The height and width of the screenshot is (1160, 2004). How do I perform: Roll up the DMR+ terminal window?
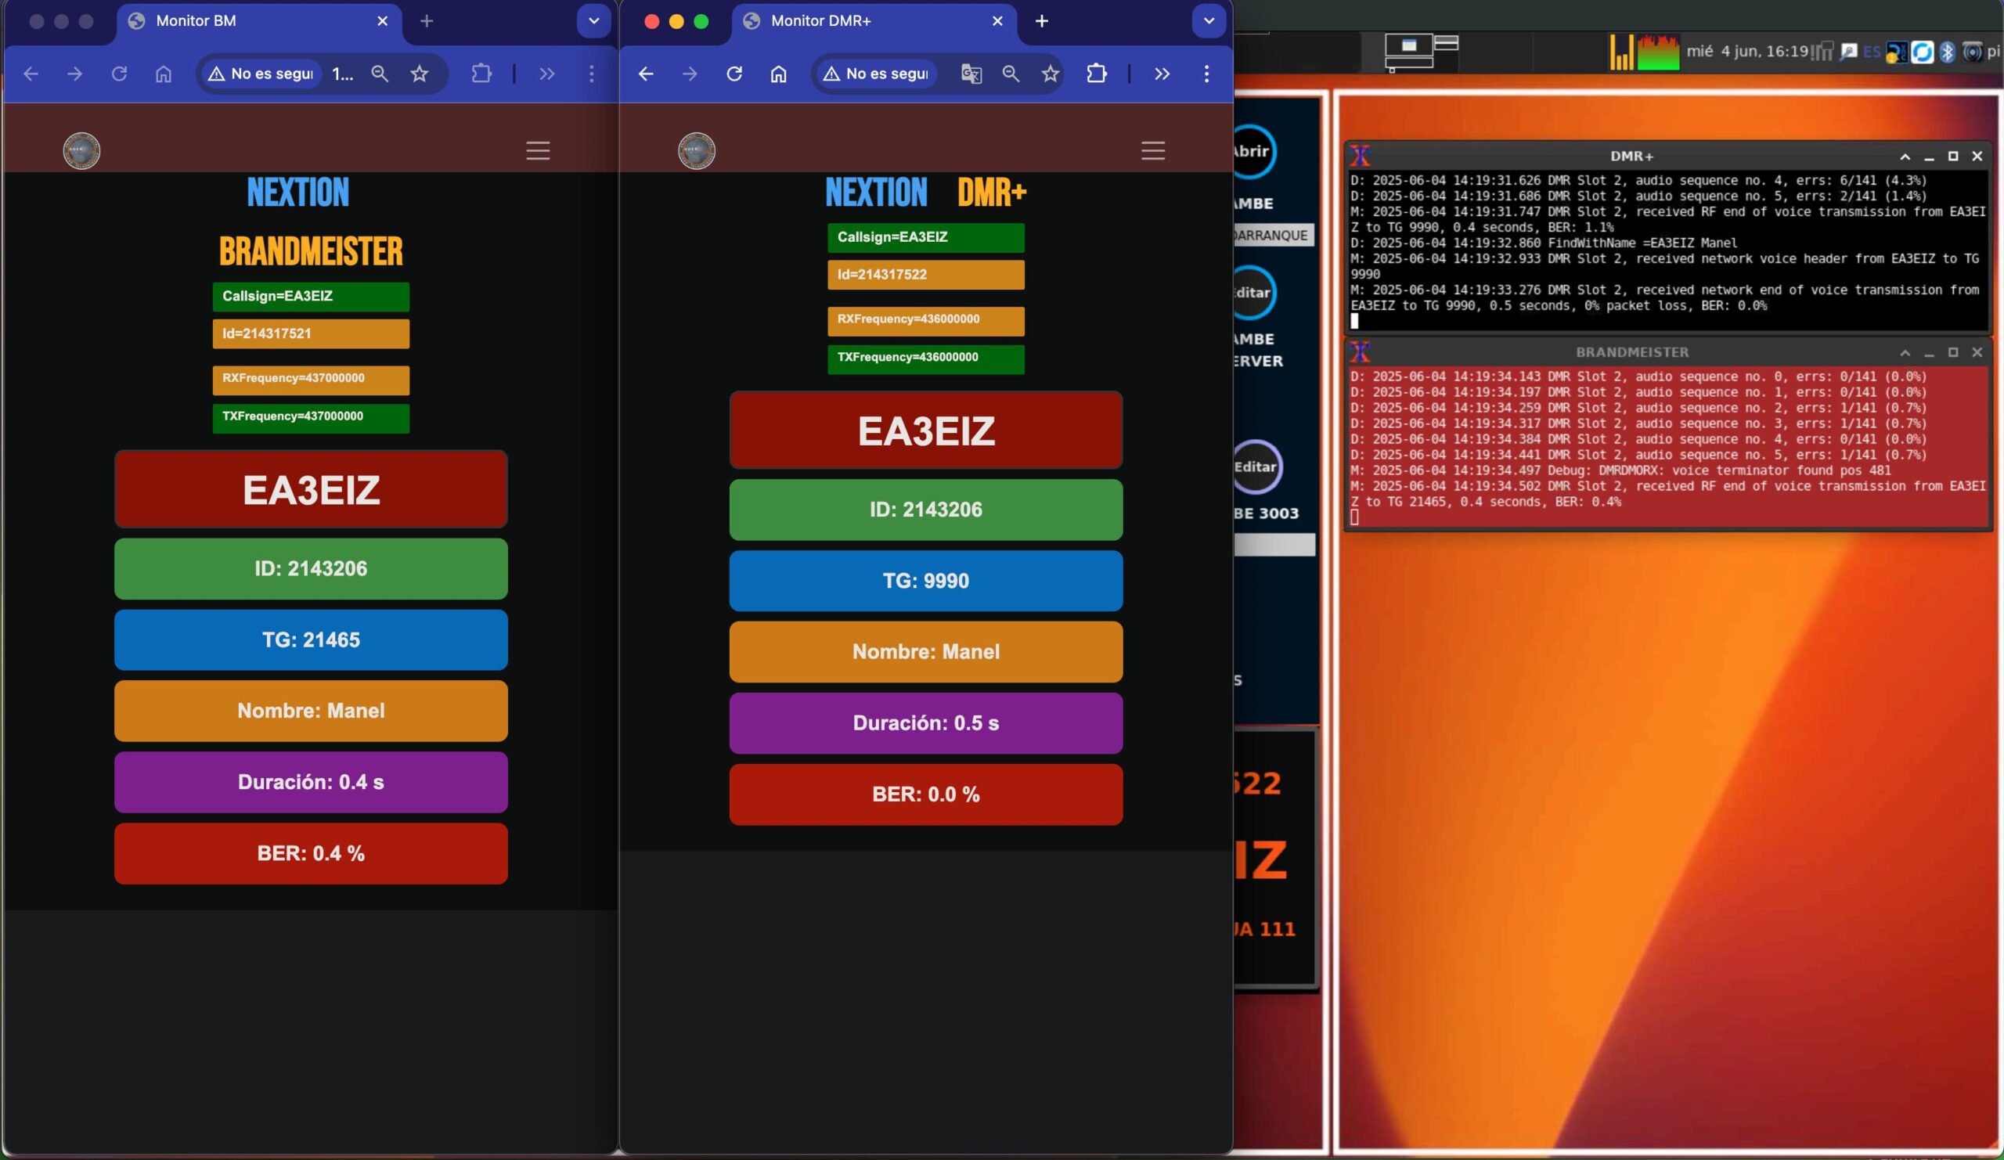click(1905, 157)
